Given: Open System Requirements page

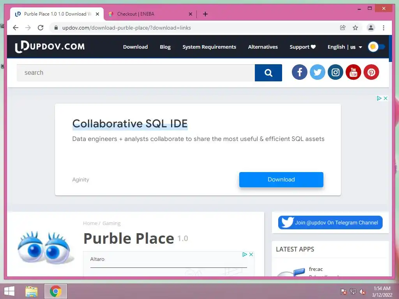Looking at the screenshot, I should [x=209, y=47].
